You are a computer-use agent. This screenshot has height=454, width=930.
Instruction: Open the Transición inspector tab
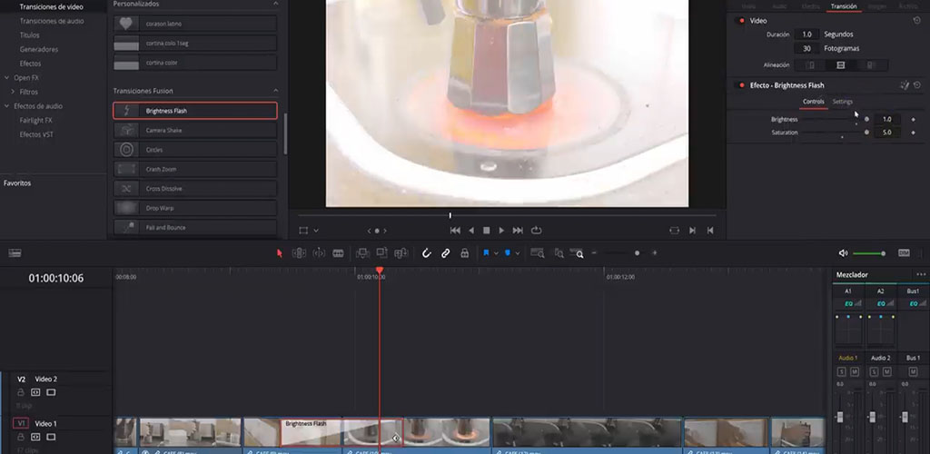[x=843, y=6]
